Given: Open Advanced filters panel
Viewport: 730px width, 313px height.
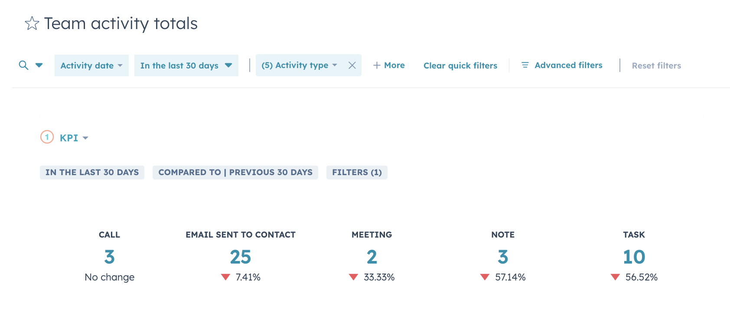Looking at the screenshot, I should tap(562, 65).
